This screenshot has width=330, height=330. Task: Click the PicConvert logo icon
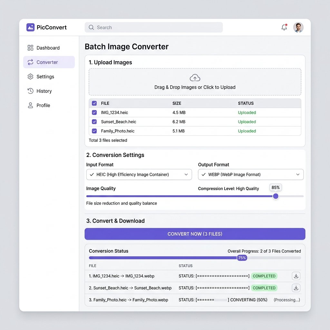(31, 27)
